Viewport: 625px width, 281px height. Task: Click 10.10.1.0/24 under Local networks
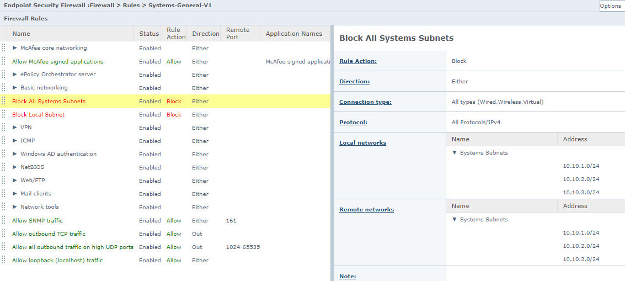coord(581,166)
